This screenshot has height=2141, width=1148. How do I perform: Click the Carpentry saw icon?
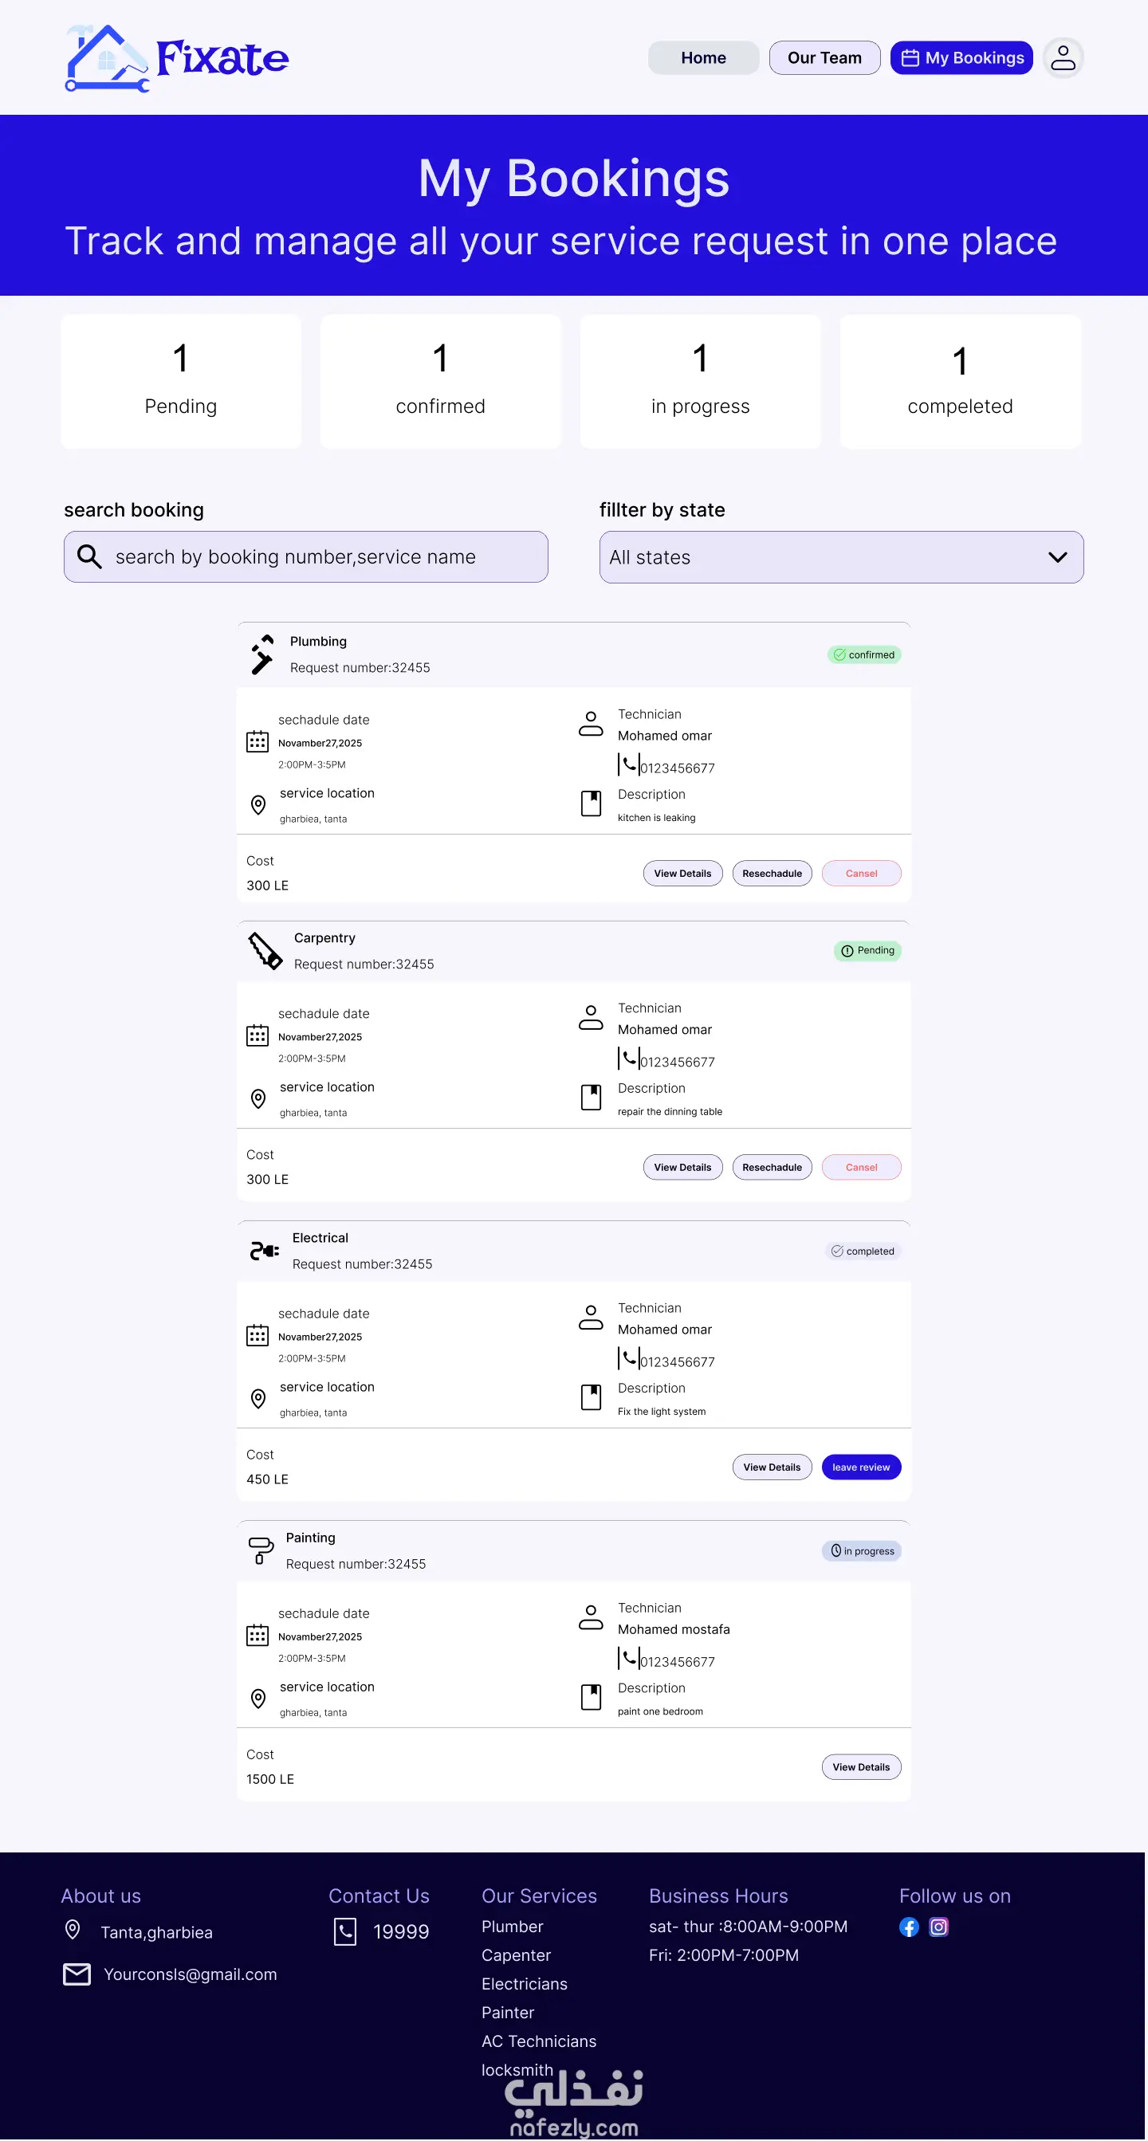265,950
